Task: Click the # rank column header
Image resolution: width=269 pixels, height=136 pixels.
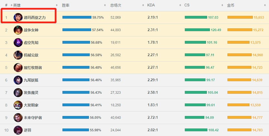Action: (6, 5)
